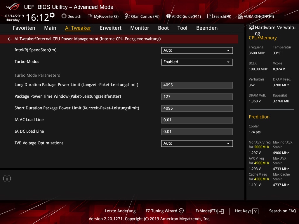Click the Intel(R) SpeedStep(tm) label

pos(35,50)
